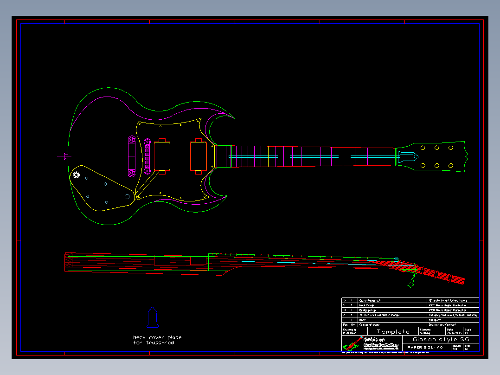500x375 pixels.
Task: Click the 'Qty' column header cell
Action: tap(353, 324)
